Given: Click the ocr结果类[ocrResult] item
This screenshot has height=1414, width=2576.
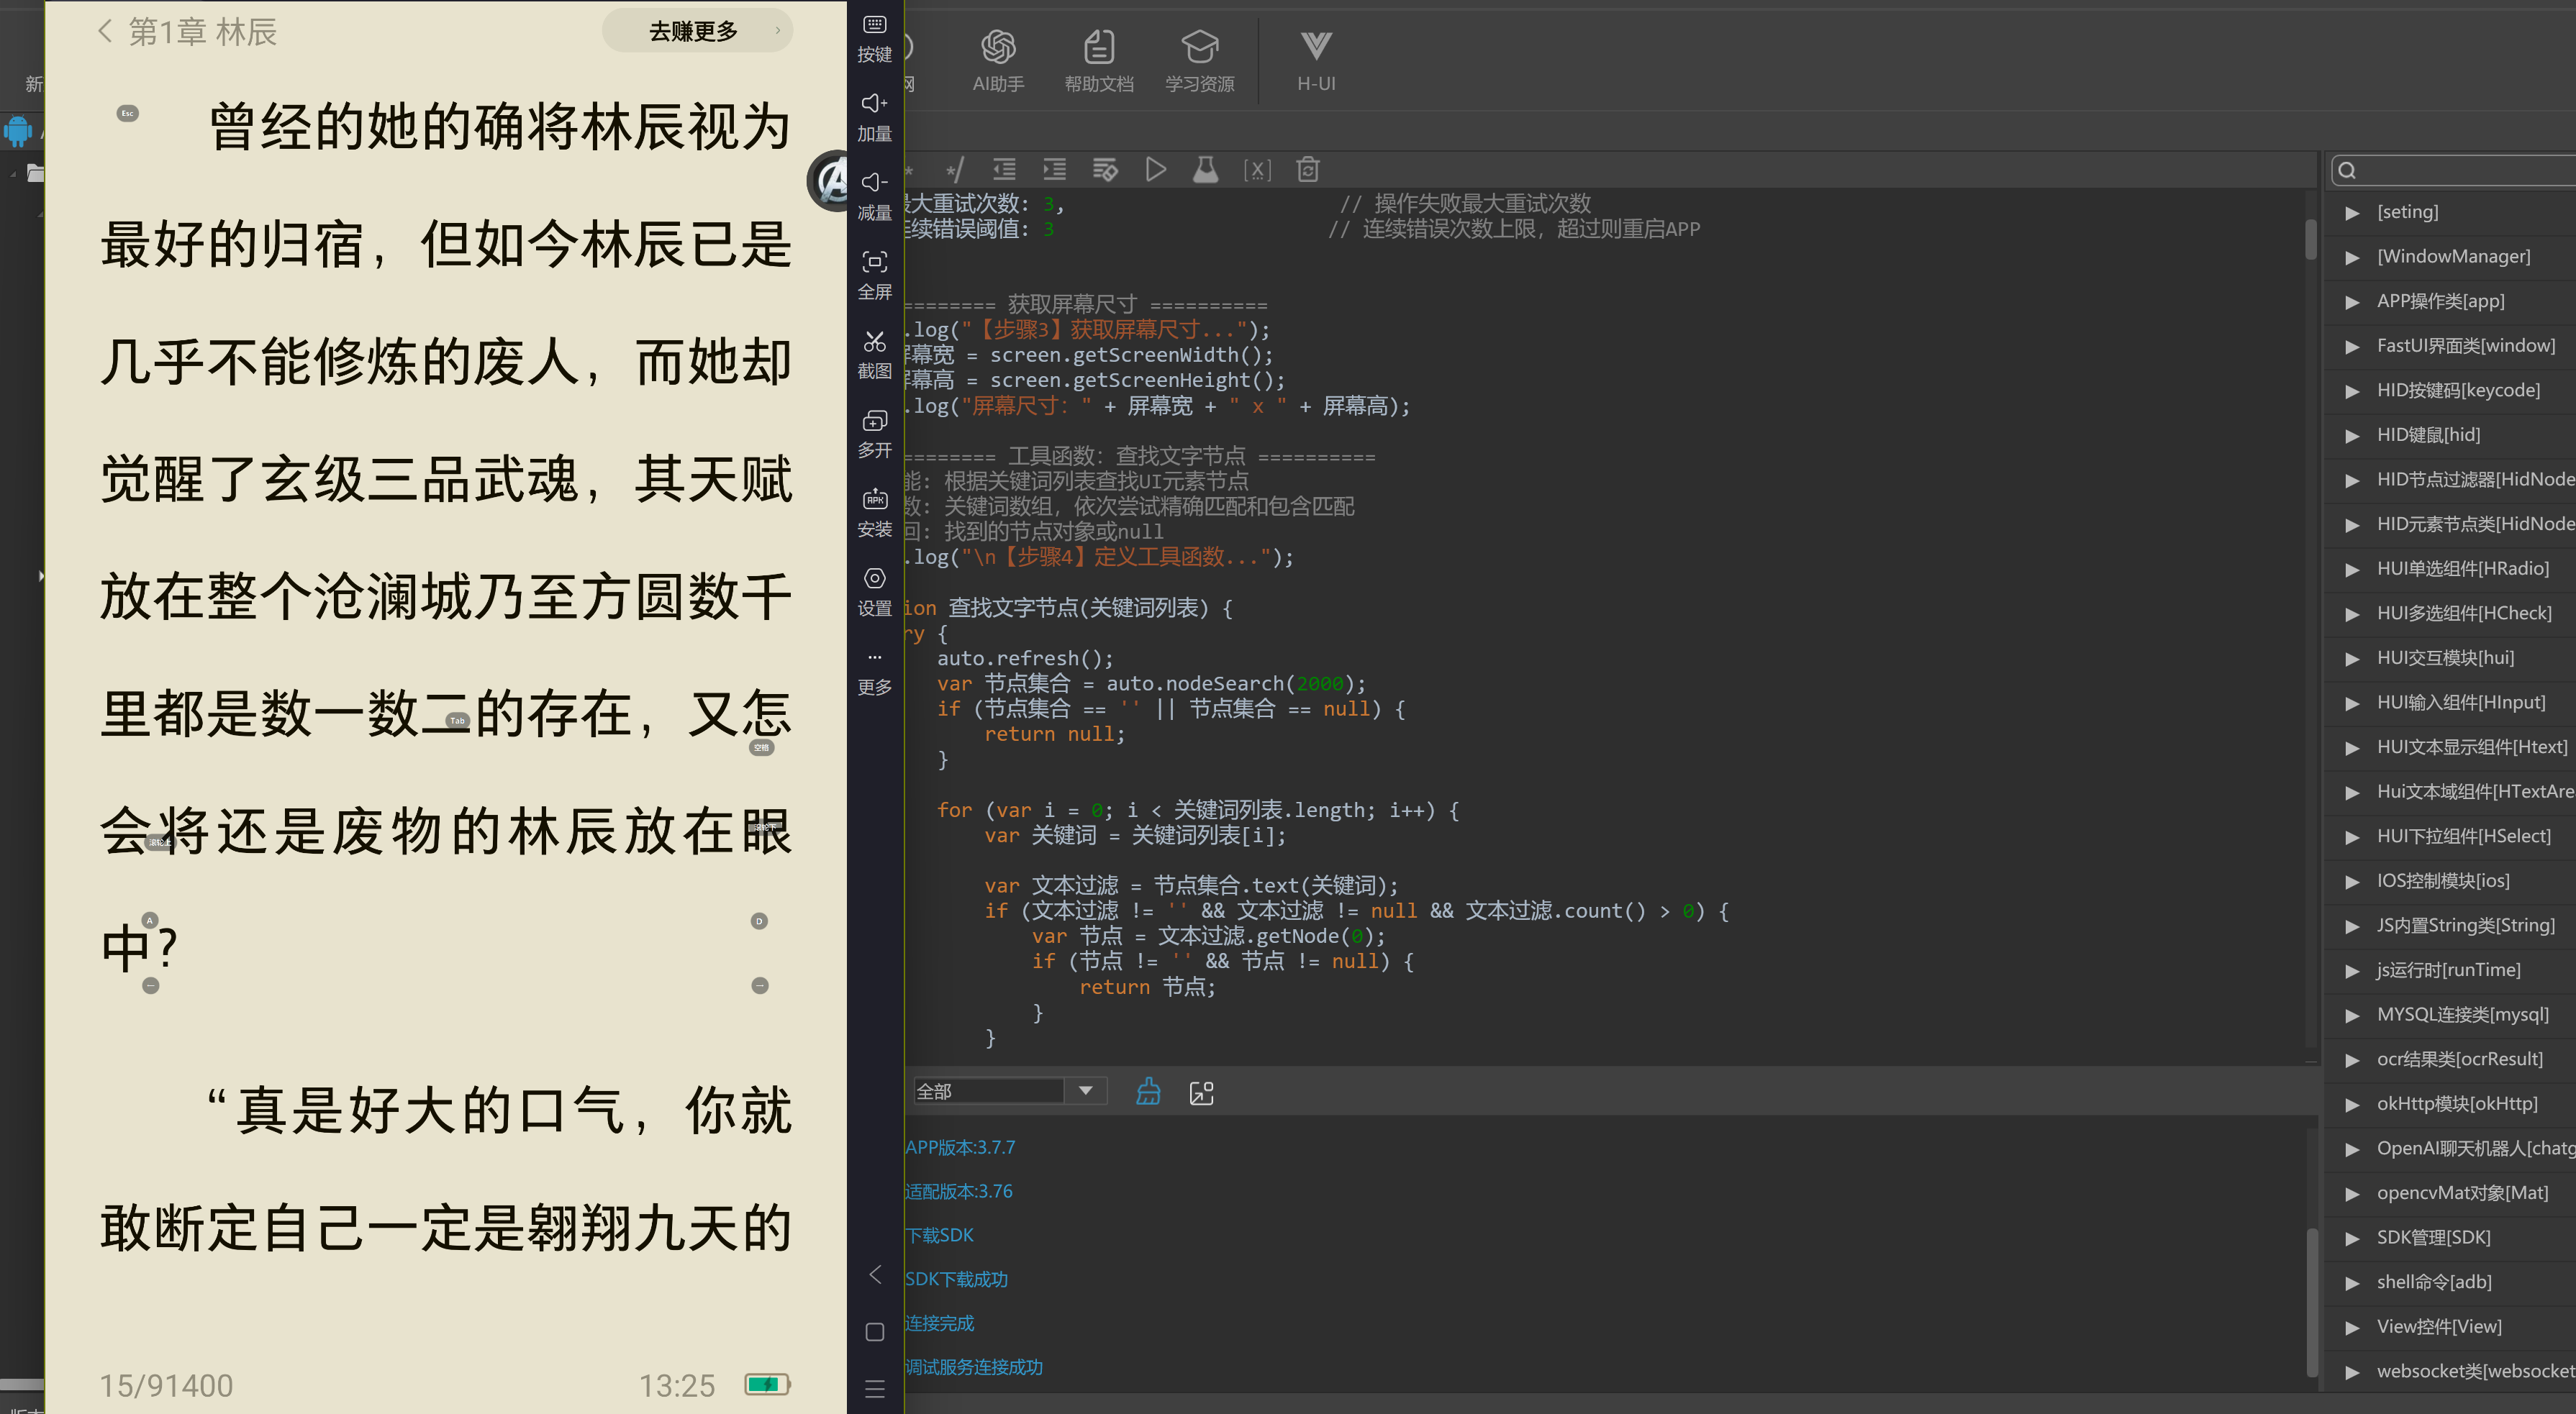Looking at the screenshot, I should pyautogui.click(x=2459, y=1058).
